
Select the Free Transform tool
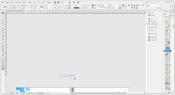[3, 44]
